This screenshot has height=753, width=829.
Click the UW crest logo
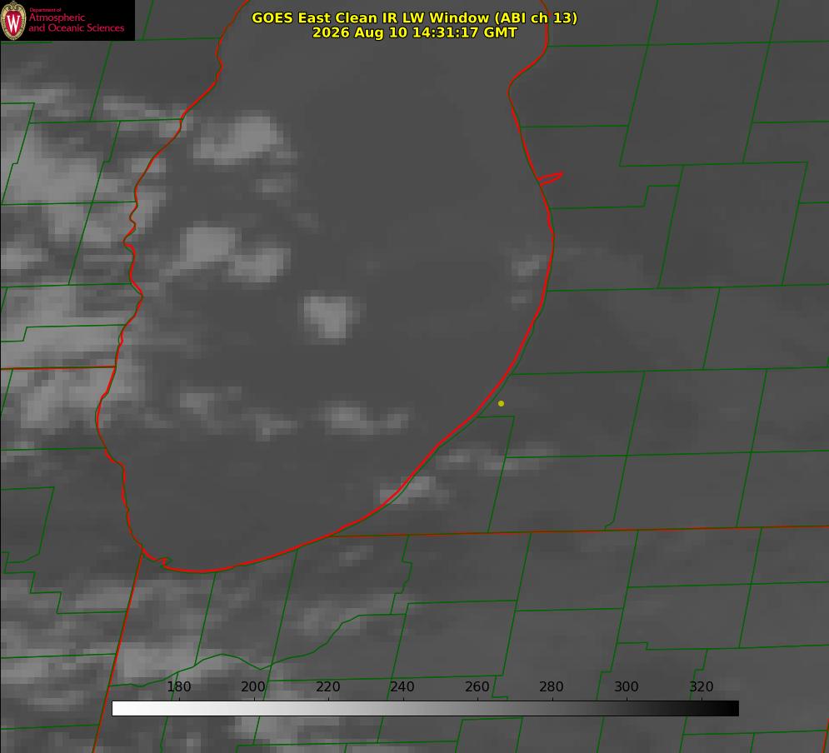13,20
